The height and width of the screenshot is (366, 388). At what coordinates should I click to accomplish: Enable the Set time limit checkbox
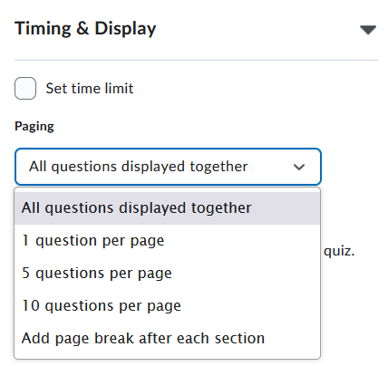(x=25, y=88)
